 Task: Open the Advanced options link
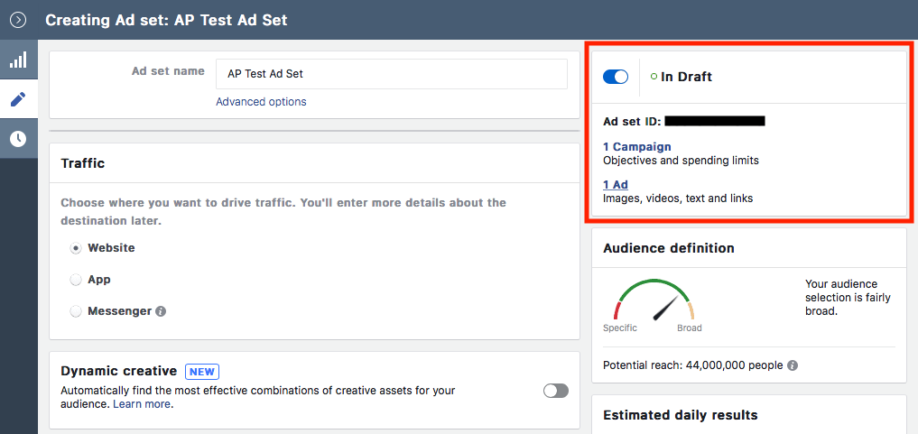[261, 102]
